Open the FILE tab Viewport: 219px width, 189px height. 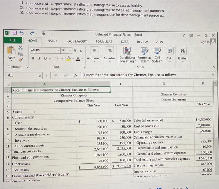pos(13,40)
